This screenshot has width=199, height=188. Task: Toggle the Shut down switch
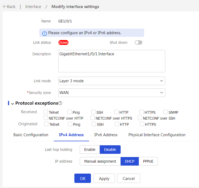pyautogui.click(x=139, y=42)
